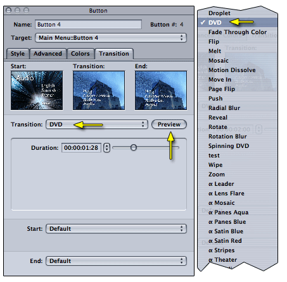Adjust the Duration slider knob
Screen dimensions: 287x282
point(134,147)
